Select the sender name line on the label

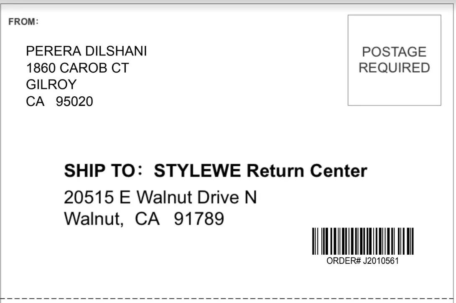(x=87, y=51)
